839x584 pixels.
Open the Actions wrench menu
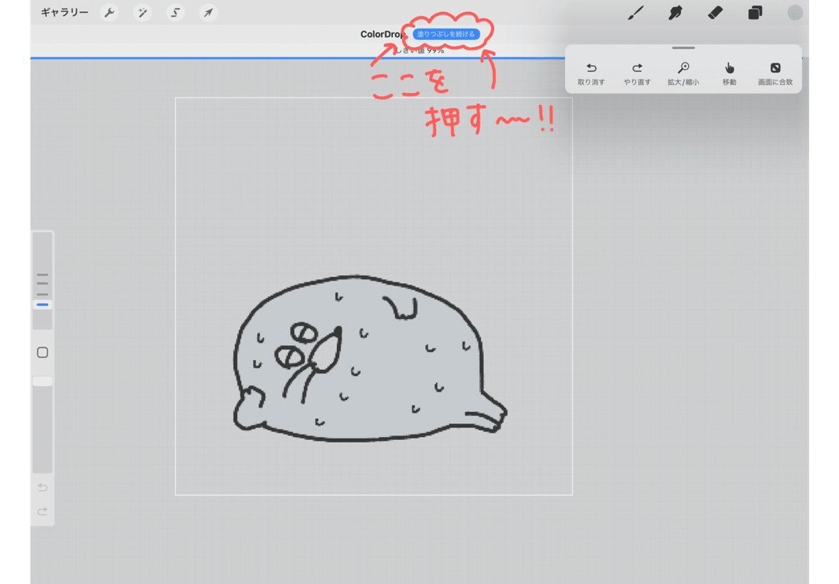pyautogui.click(x=109, y=13)
